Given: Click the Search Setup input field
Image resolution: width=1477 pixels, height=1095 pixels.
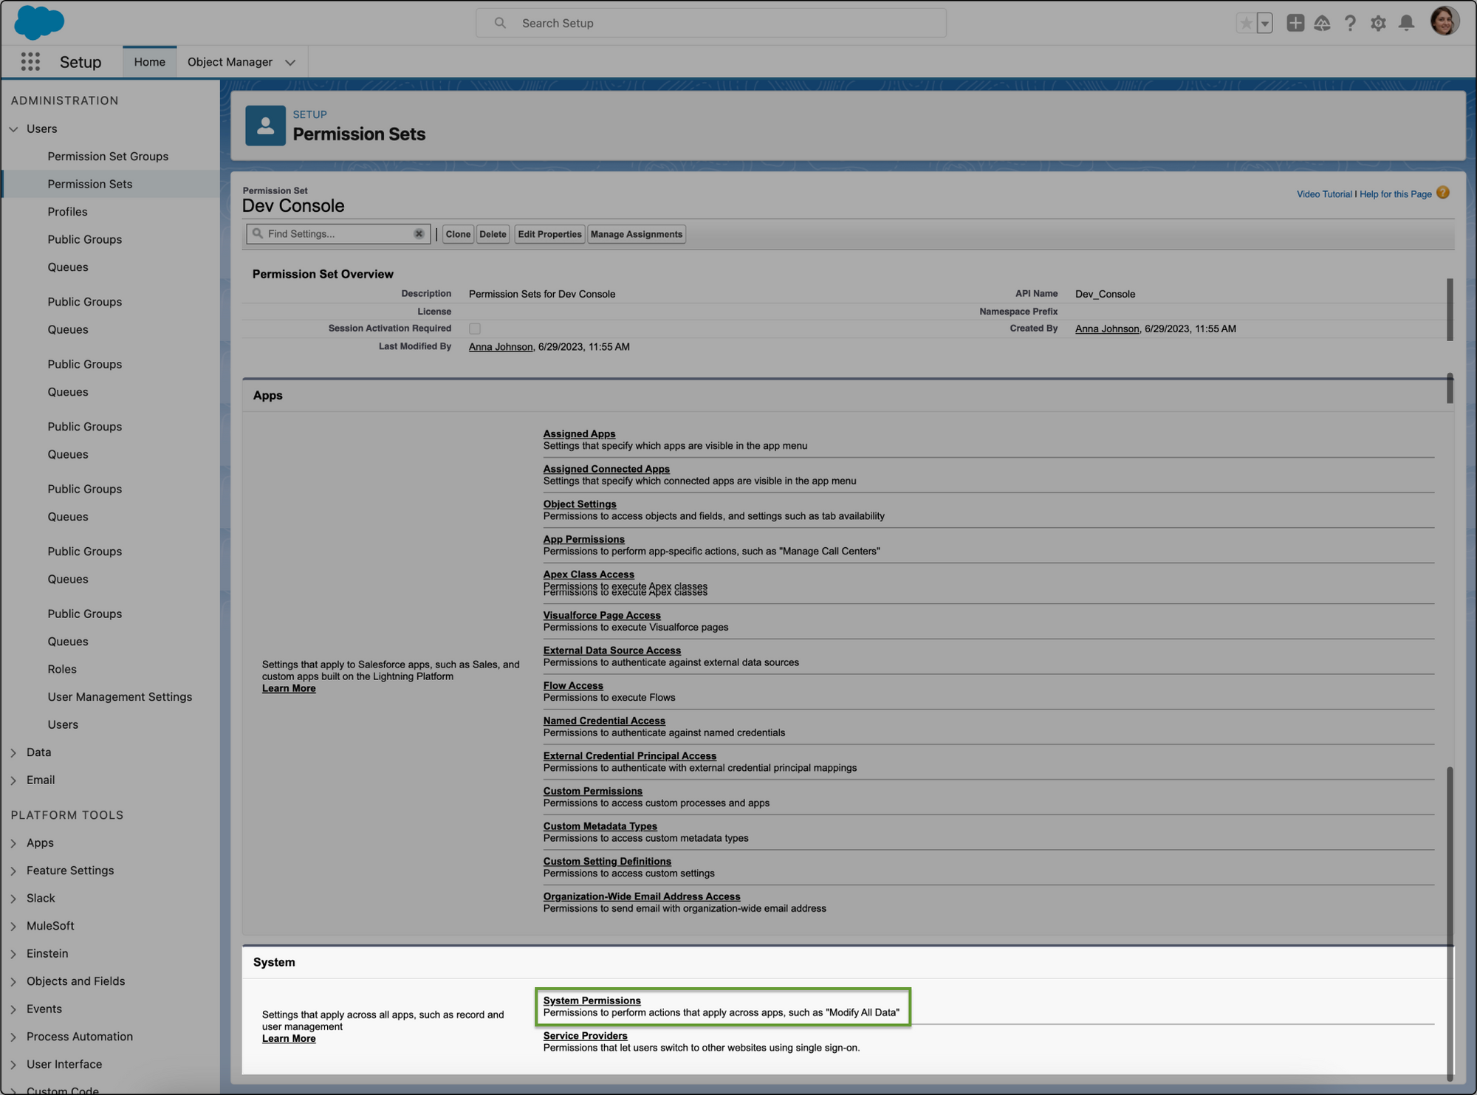Looking at the screenshot, I should click(x=710, y=23).
